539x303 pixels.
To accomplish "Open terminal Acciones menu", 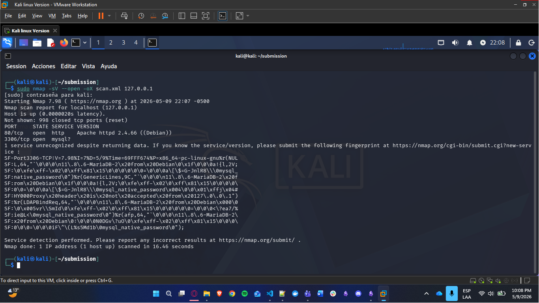I will (x=43, y=66).
